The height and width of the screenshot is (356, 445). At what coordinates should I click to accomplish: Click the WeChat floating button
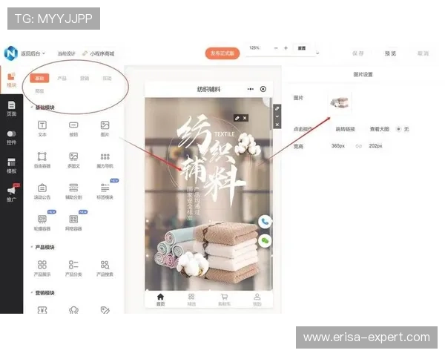click(265, 241)
